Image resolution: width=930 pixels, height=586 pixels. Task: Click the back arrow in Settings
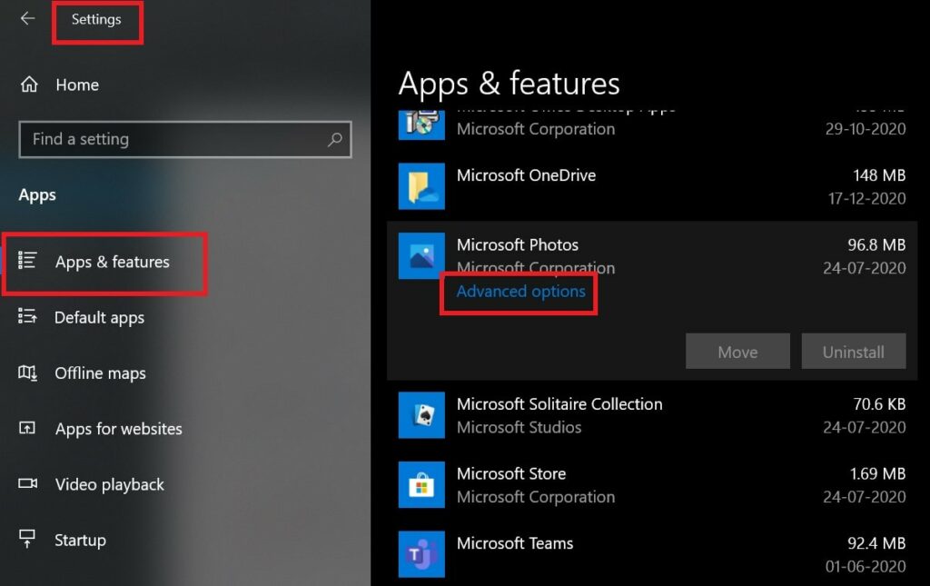click(x=27, y=19)
